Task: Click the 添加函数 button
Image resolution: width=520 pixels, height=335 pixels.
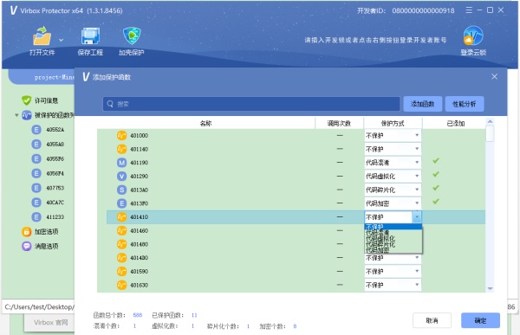Action: tap(423, 104)
